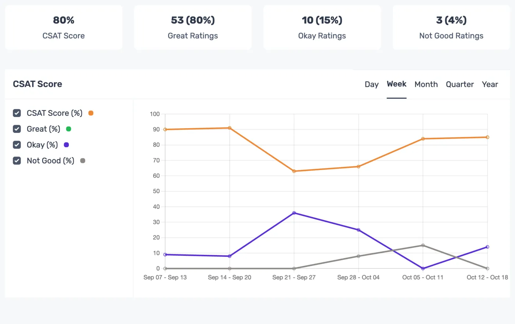Click the 'CSAT Score' chart panel heading

tap(38, 84)
